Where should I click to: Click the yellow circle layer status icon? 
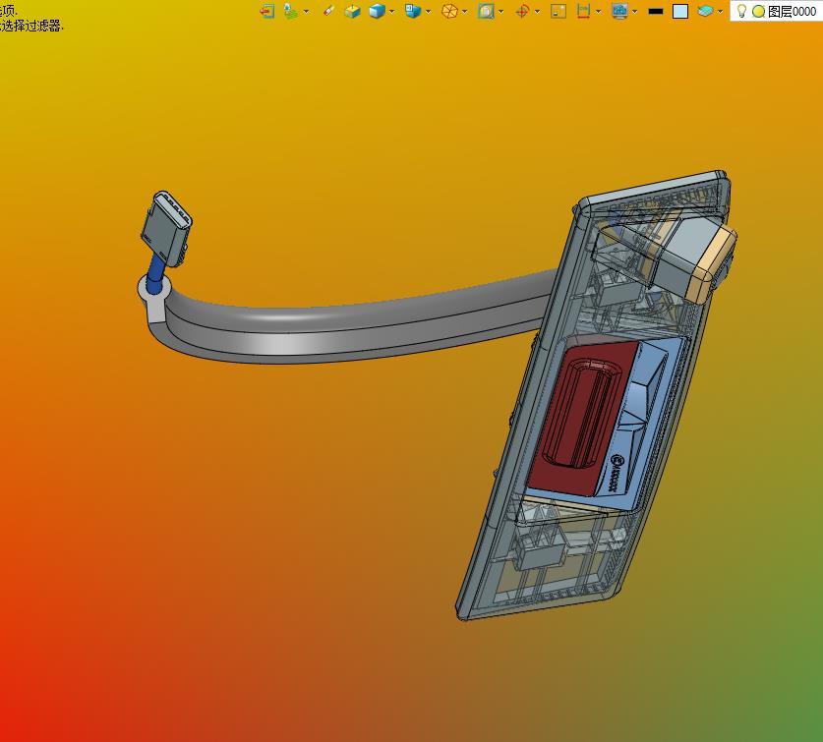(758, 11)
